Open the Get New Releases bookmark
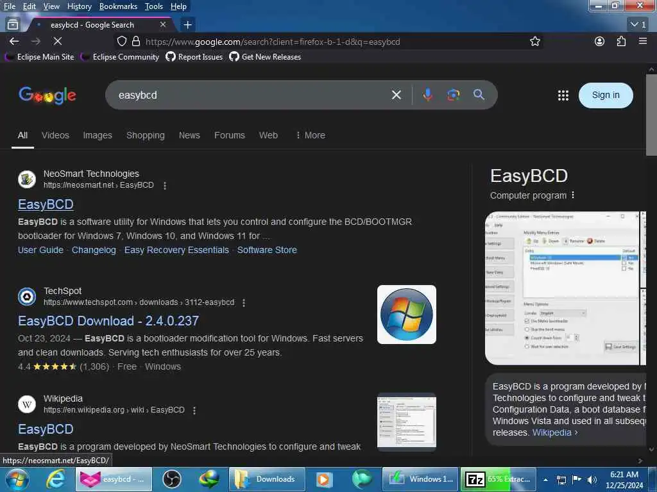The image size is (657, 492). (265, 57)
